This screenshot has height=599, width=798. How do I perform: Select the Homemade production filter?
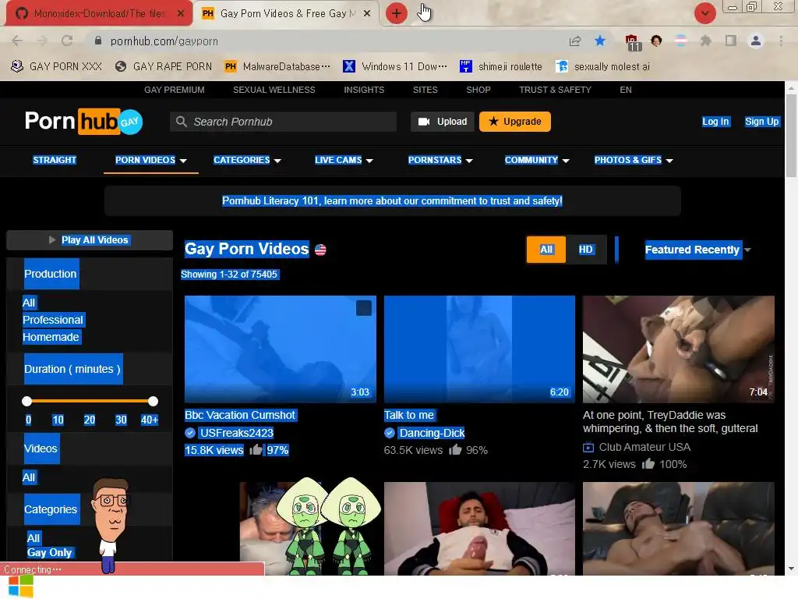[x=51, y=337]
